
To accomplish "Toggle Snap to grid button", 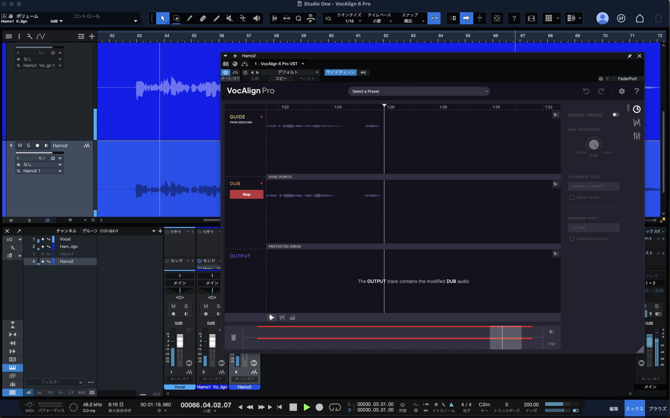I will tap(434, 18).
